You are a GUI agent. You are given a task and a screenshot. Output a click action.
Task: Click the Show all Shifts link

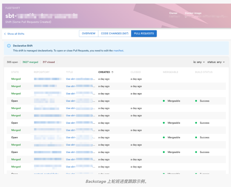[16, 34]
